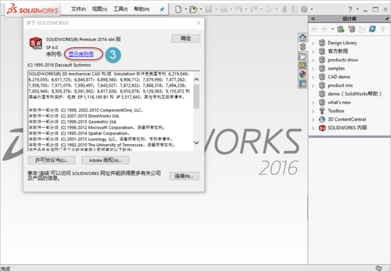This screenshot has height=272, width=391.
Task: Click Add to Library icon
Action: click(x=341, y=29)
